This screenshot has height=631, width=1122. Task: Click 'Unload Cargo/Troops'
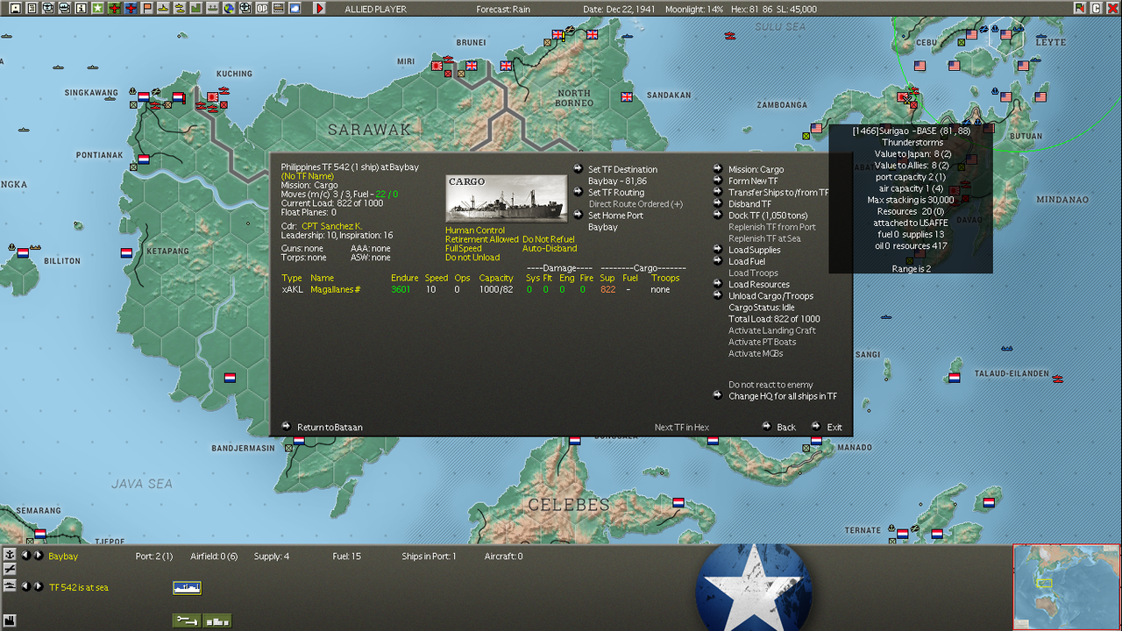point(770,295)
